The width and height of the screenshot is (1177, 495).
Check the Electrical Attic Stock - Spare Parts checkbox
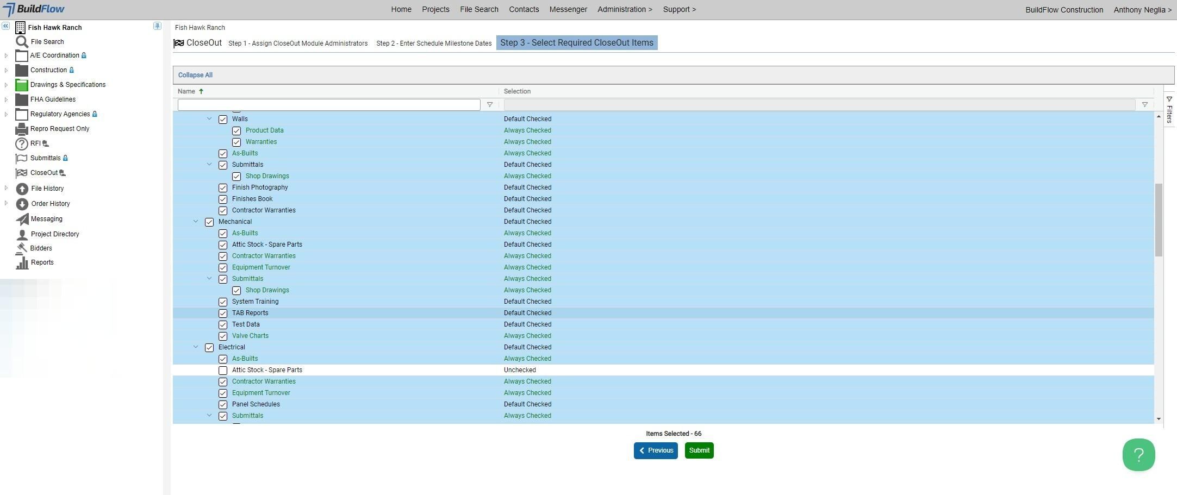pyautogui.click(x=223, y=371)
